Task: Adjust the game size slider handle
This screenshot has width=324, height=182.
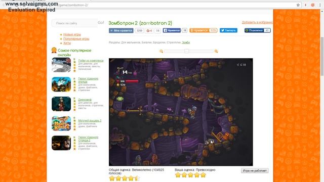Action: tap(187, 51)
